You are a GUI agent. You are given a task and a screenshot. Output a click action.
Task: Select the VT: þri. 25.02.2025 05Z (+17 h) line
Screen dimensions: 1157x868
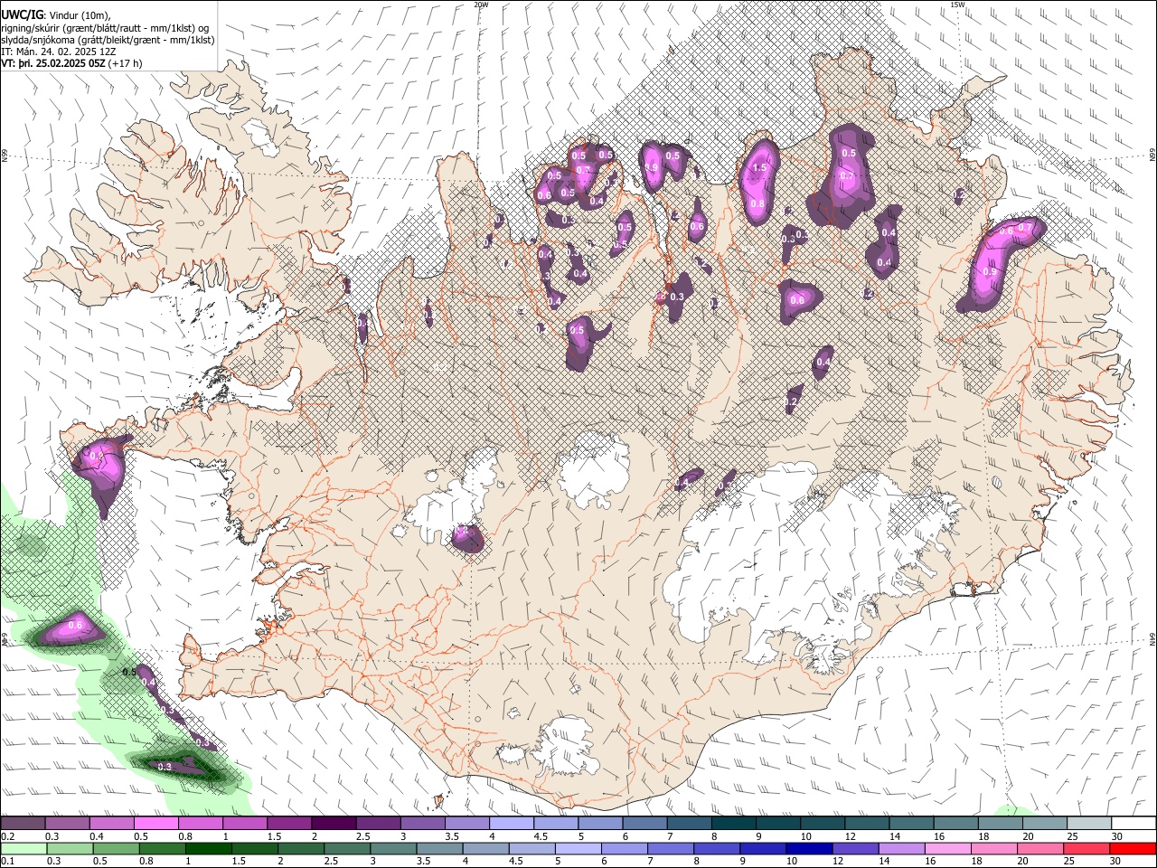click(x=72, y=64)
